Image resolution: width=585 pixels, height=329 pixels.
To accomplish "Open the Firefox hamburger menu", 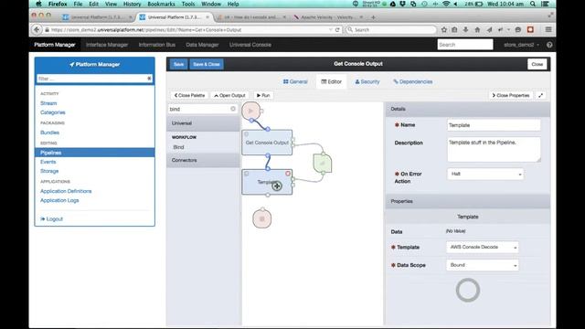I will (548, 29).
